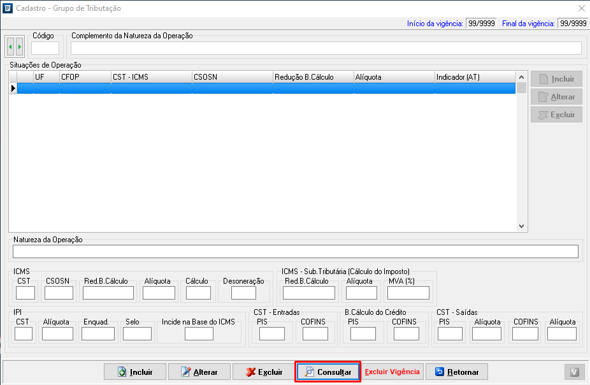This screenshot has height=385, width=590.
Task: Select the CFOP column header
Action: (85, 77)
